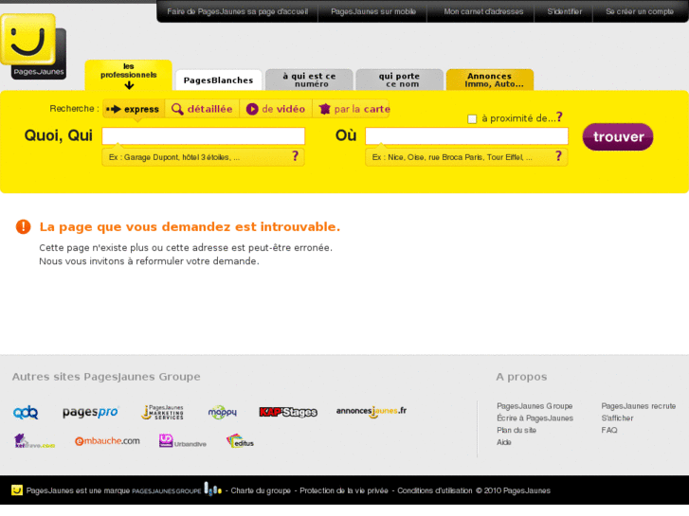Viewport: 689px width, 516px height.
Task: Focus the Où location input field
Action: click(x=466, y=136)
